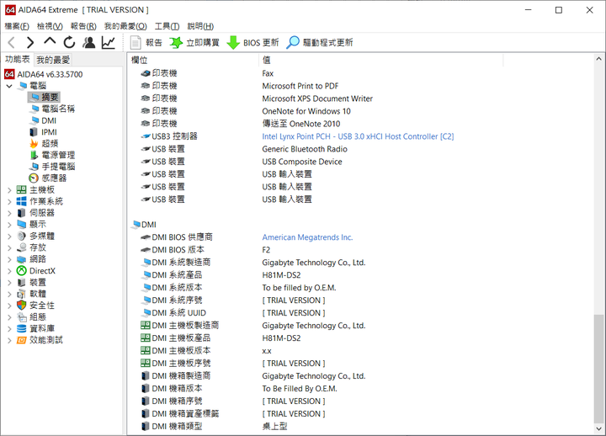Click the 安全性 shield icon

[22, 306]
